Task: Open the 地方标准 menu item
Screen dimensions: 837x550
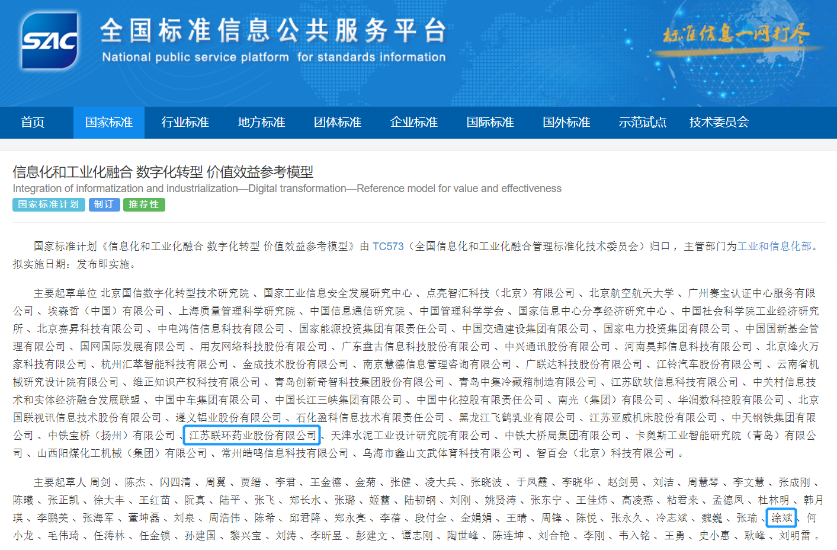Action: tap(261, 123)
